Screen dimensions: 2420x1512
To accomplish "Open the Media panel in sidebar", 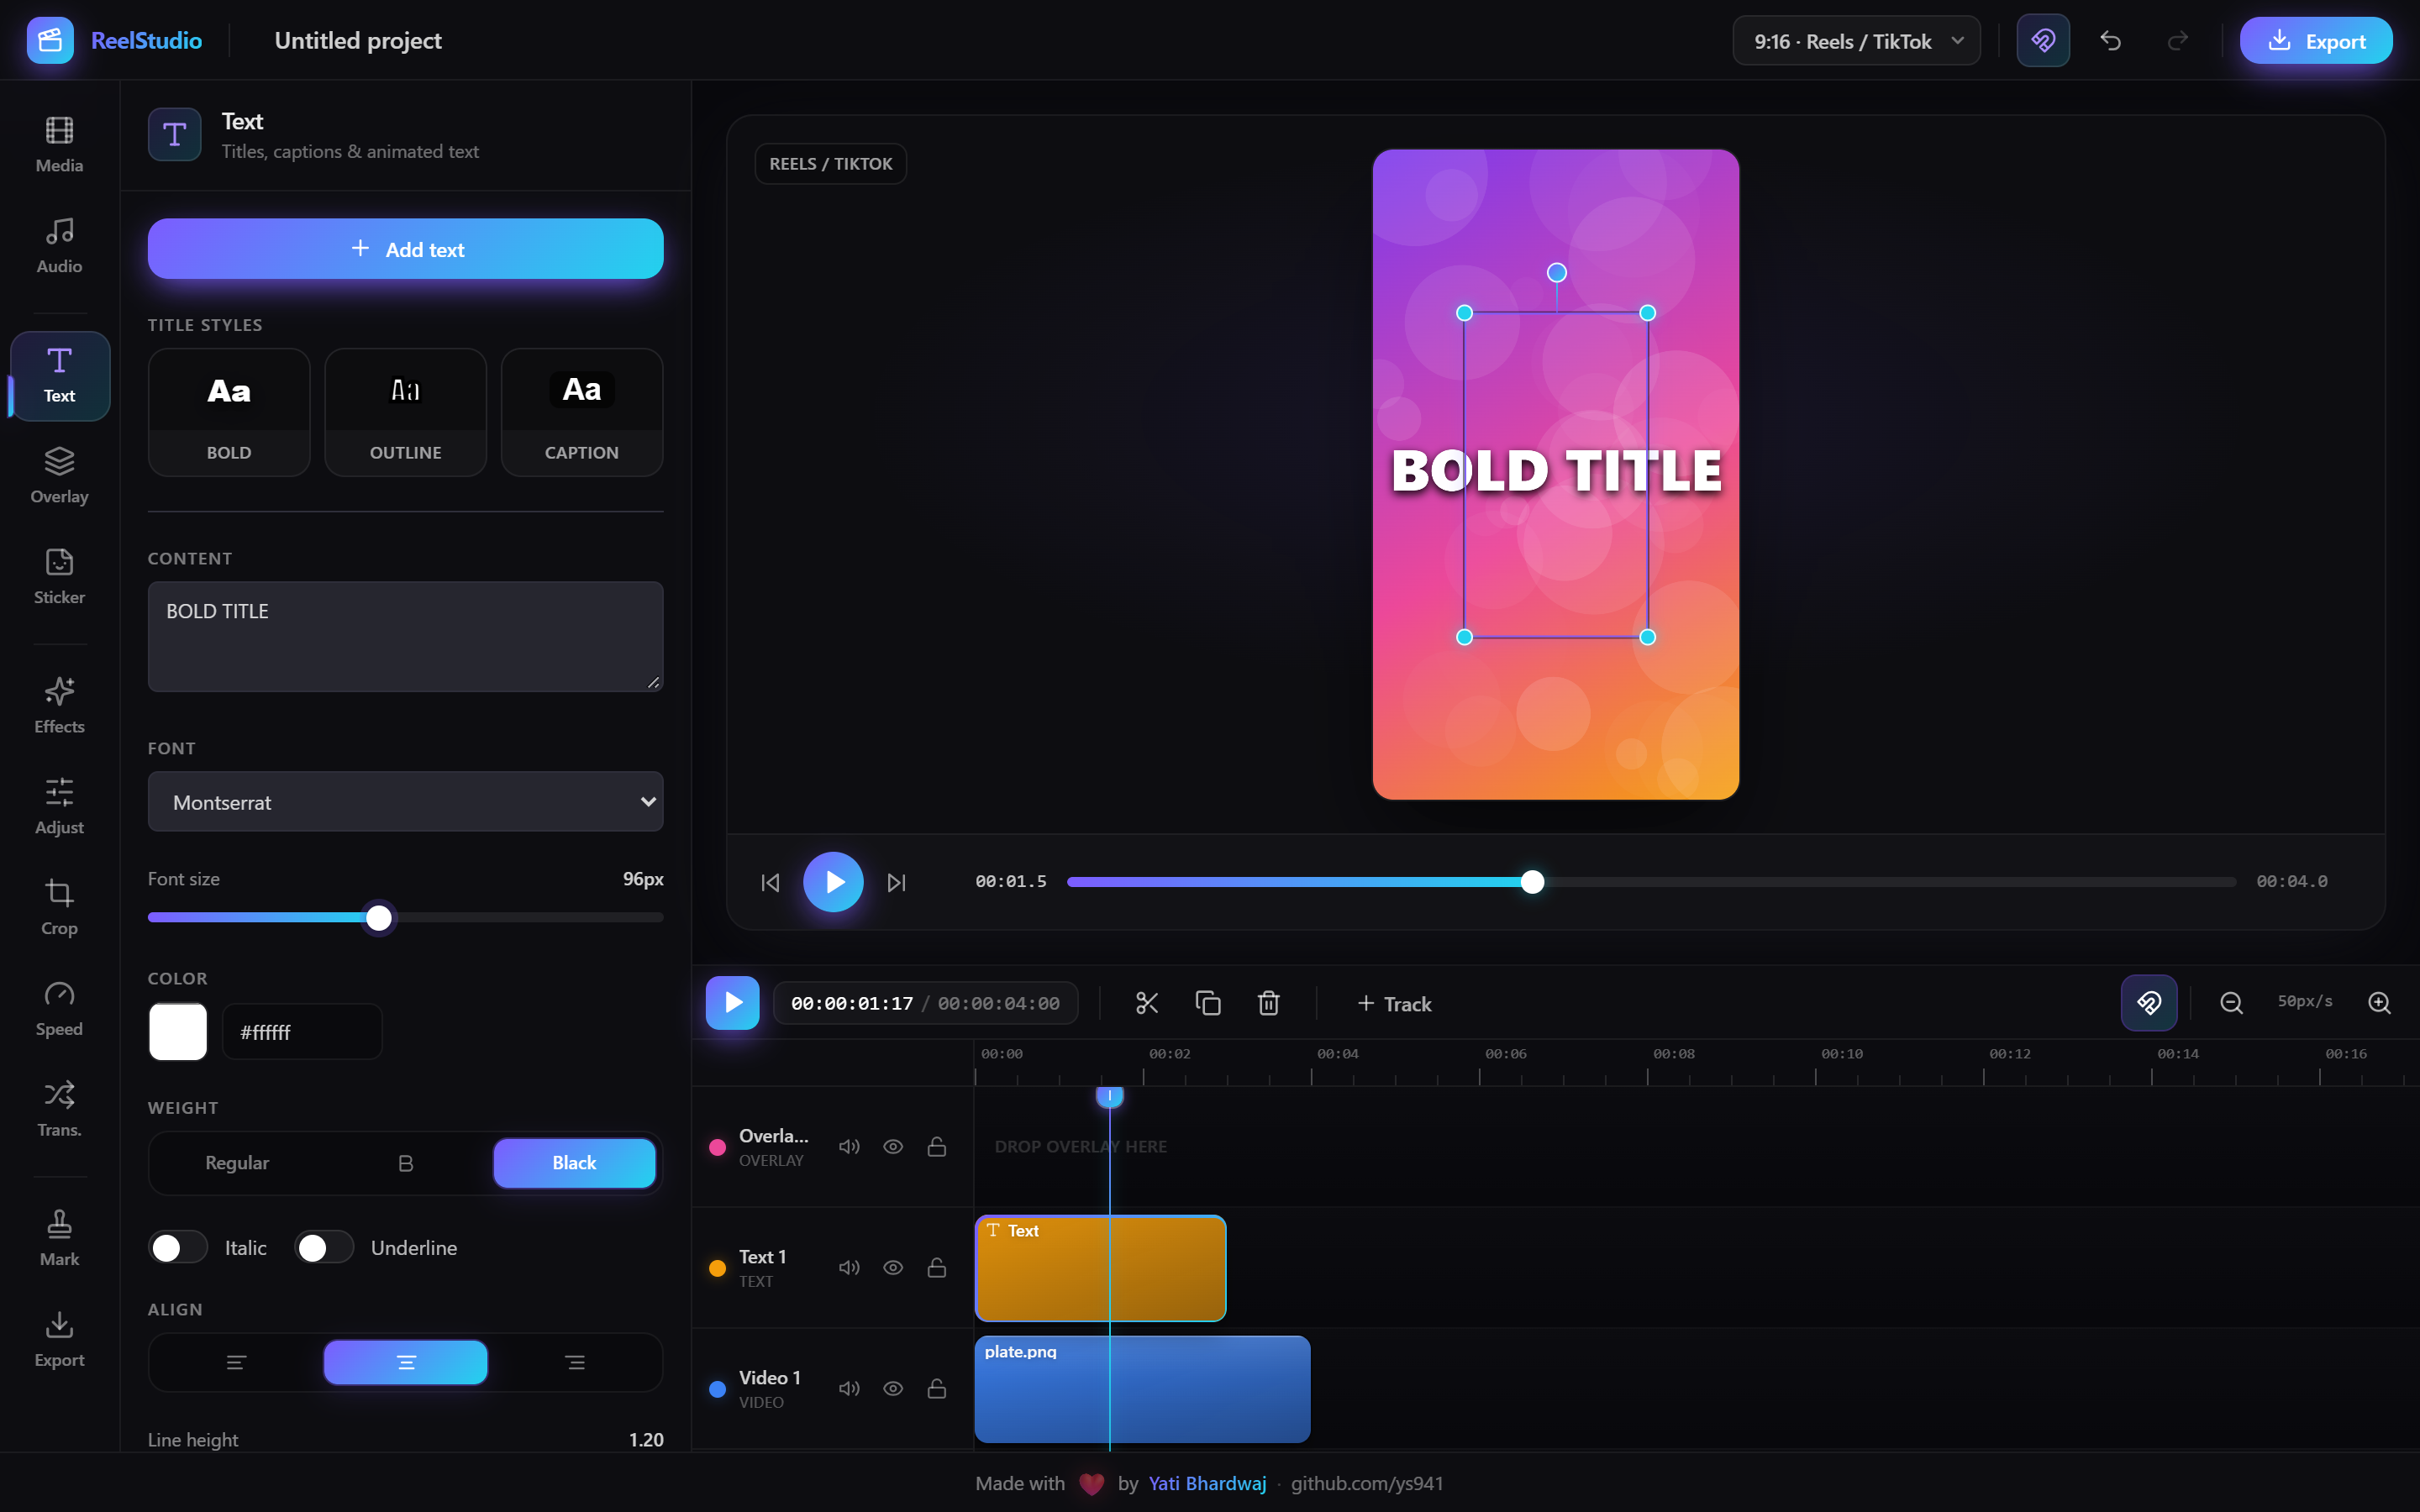I will coord(59,145).
